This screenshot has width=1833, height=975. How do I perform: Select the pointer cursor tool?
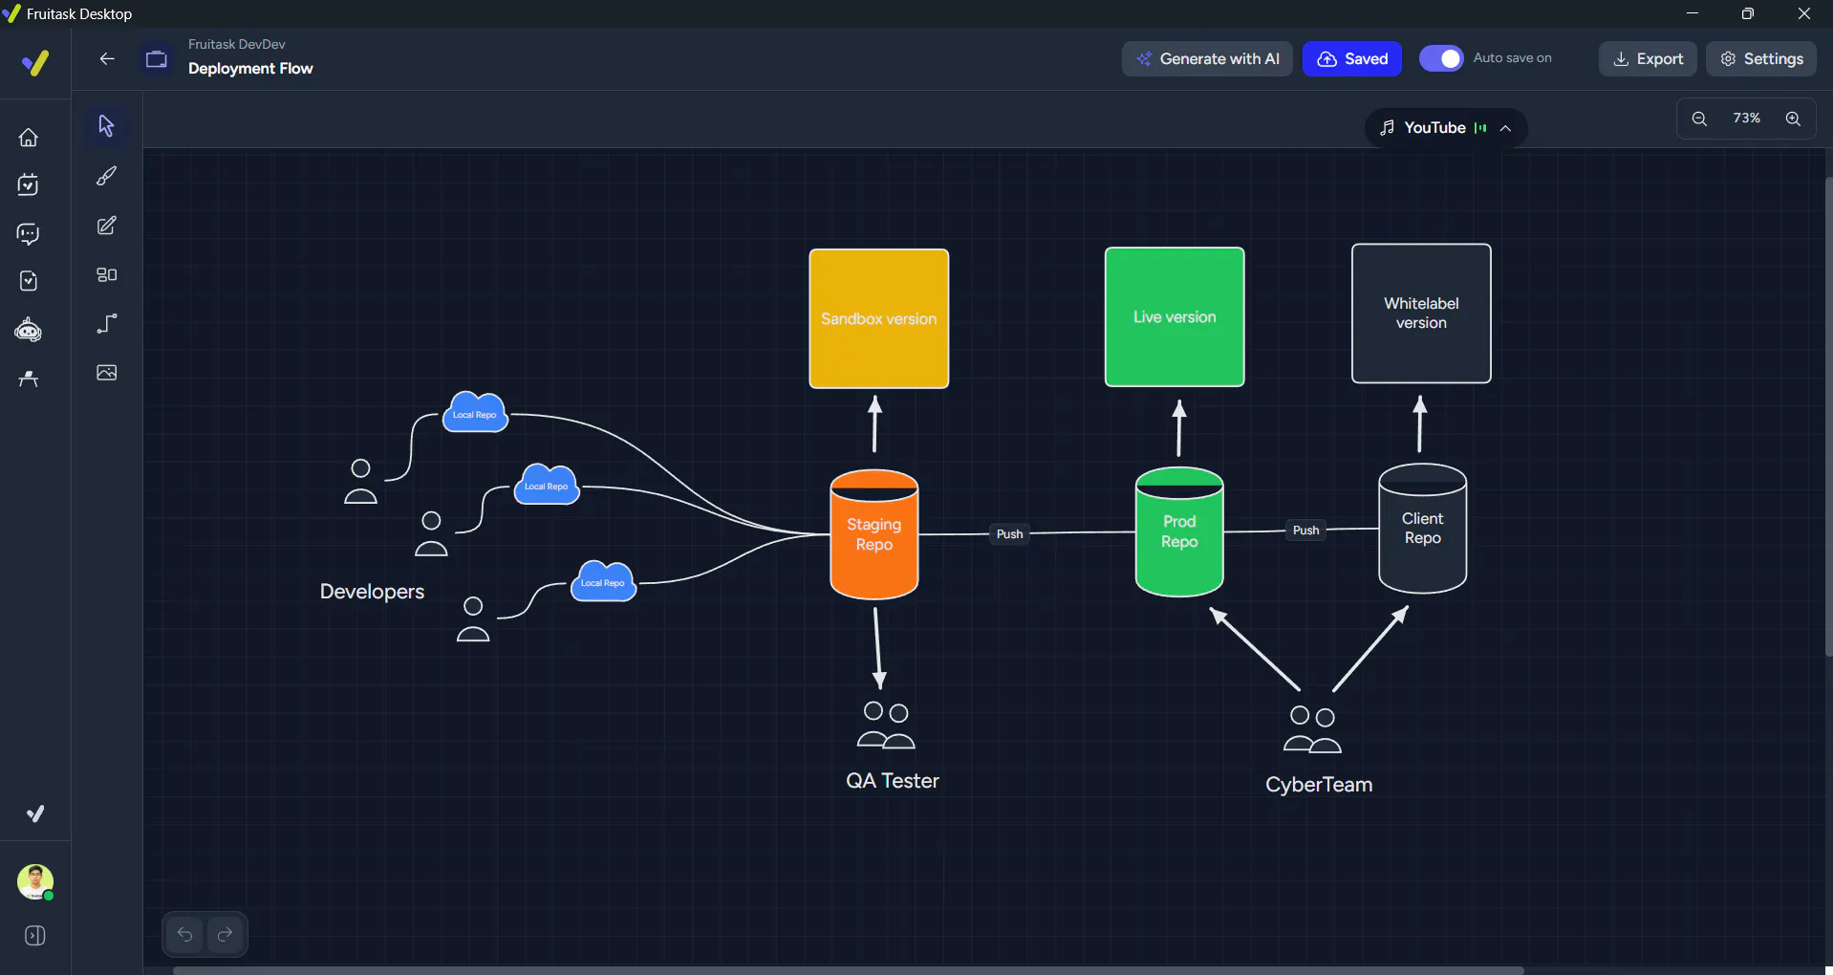point(106,126)
